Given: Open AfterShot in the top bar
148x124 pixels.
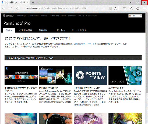Looking at the screenshot, I should pyautogui.click(x=54, y=16).
